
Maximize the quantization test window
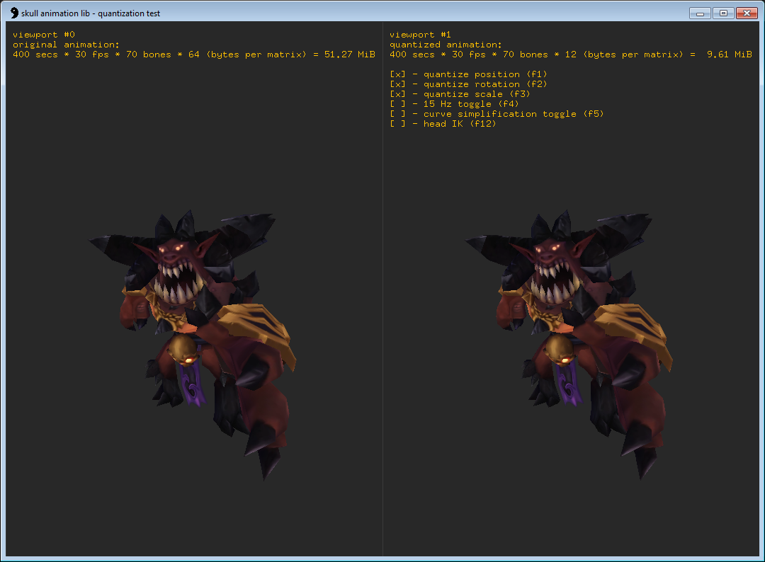(723, 13)
